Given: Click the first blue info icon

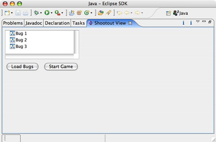Looking at the screenshot, I should pyautogui.click(x=184, y=23).
